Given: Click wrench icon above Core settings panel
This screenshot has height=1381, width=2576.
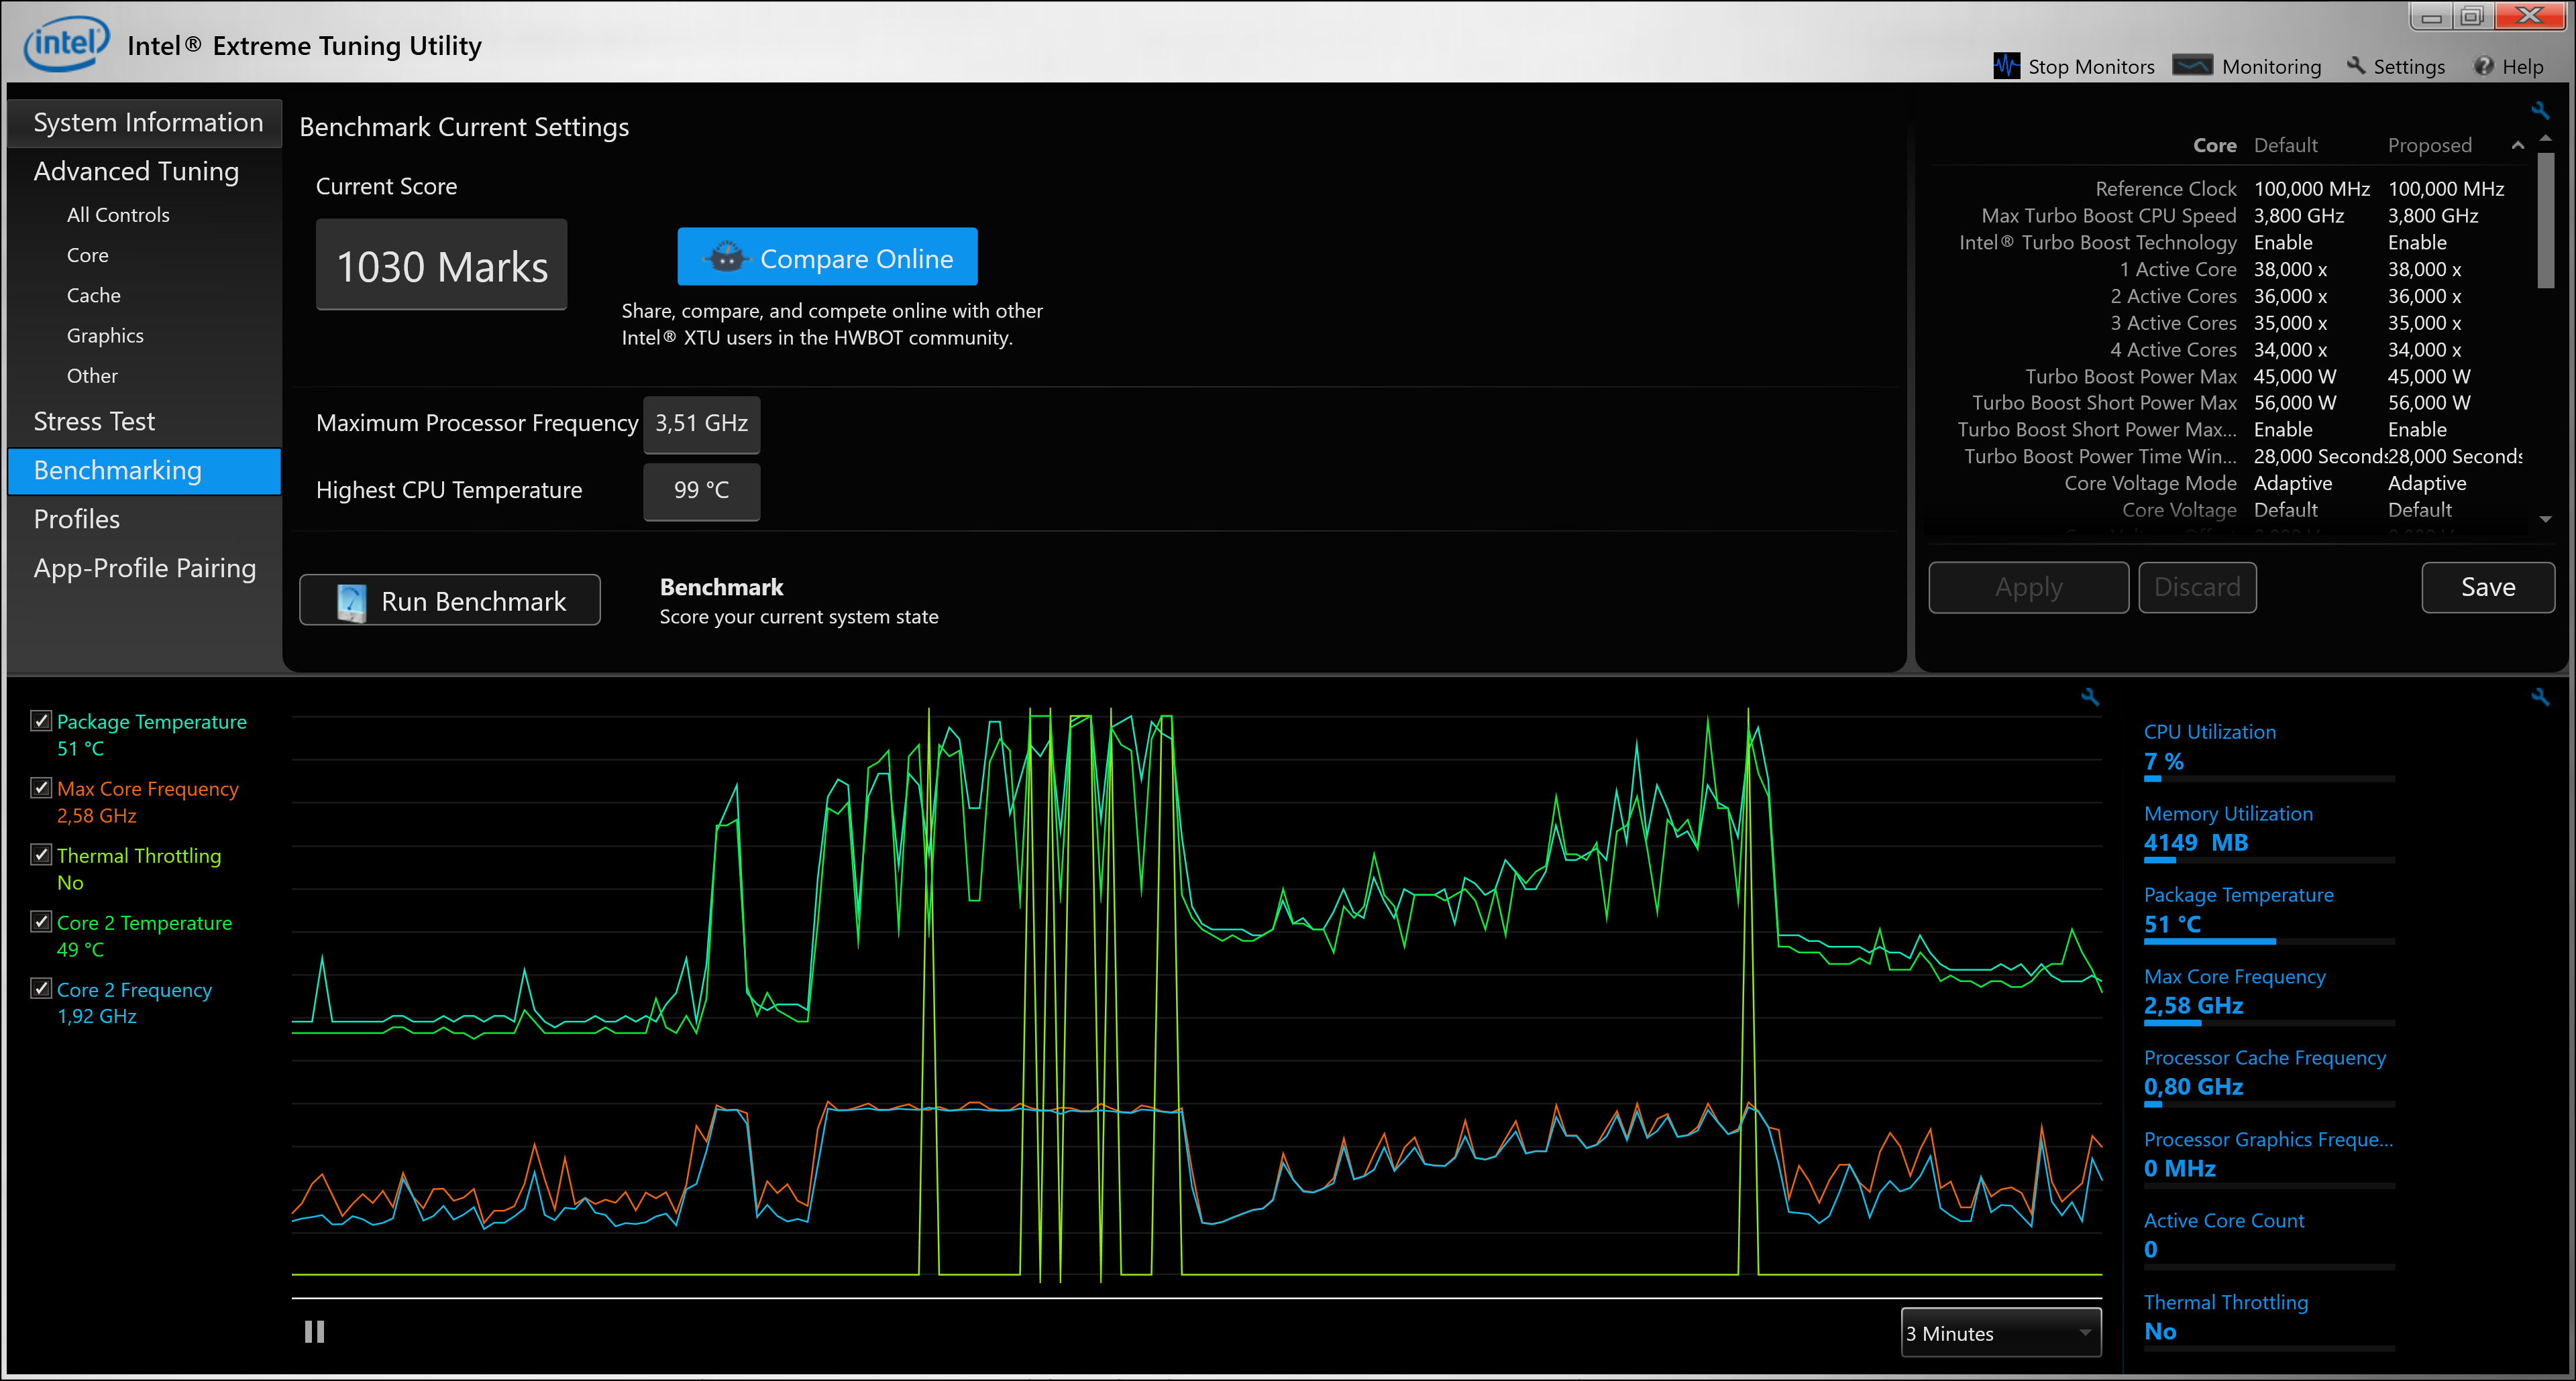Looking at the screenshot, I should [x=2540, y=110].
